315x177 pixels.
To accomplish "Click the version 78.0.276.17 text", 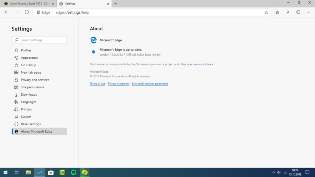I will [x=131, y=55].
